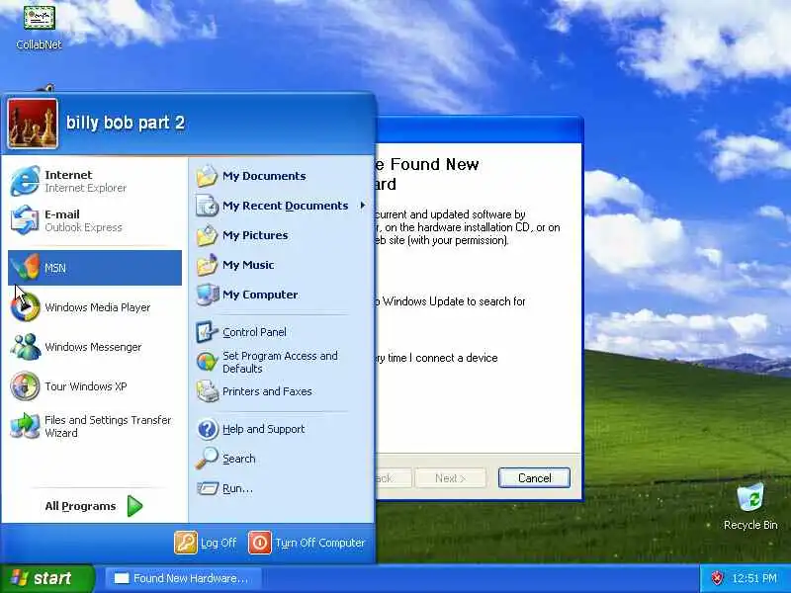Image resolution: width=791 pixels, height=593 pixels.
Task: Click the My Documents folder icon
Action: click(207, 176)
